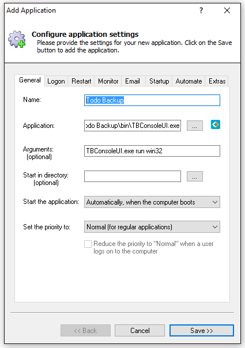The height and width of the screenshot is (348, 245).
Task: Click the blue application chooser icon
Action: [215, 124]
